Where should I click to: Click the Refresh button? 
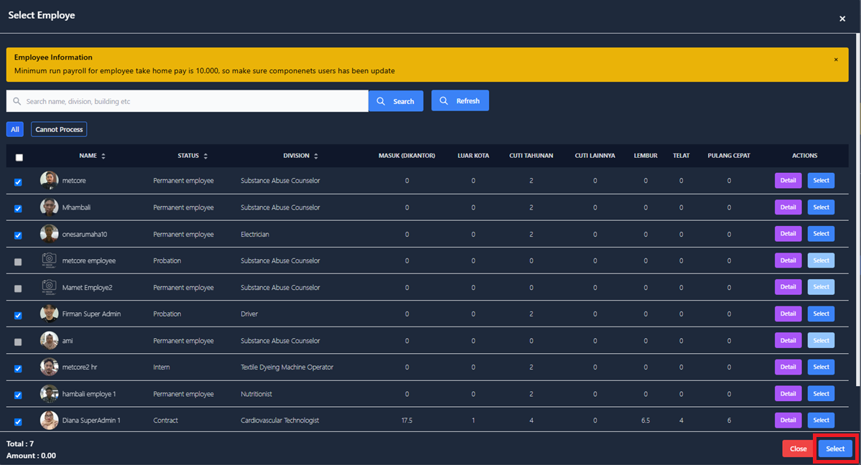point(460,100)
